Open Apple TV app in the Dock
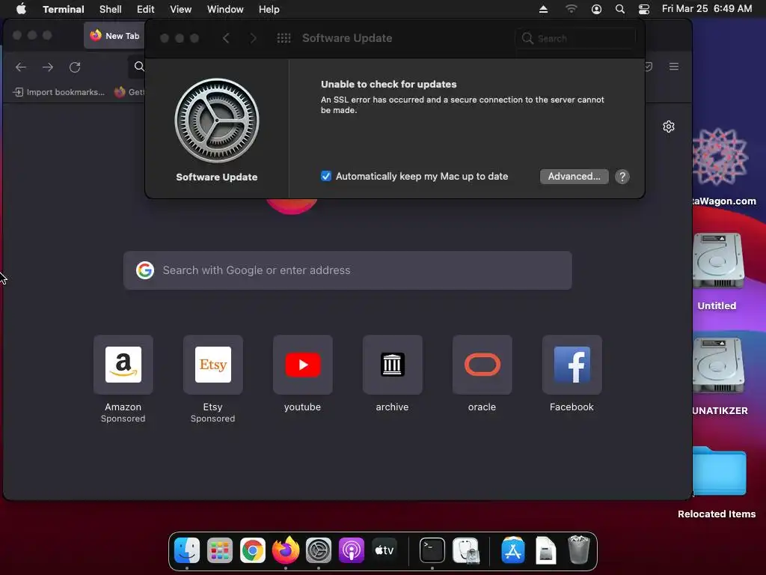The height and width of the screenshot is (575, 766). 384,550
